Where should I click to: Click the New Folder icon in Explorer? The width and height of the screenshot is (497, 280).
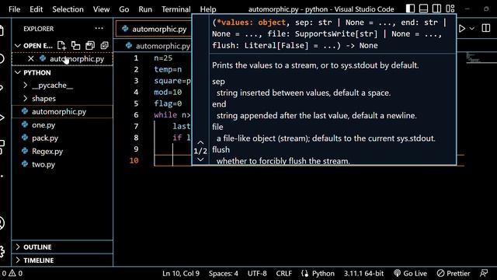[x=75, y=46]
